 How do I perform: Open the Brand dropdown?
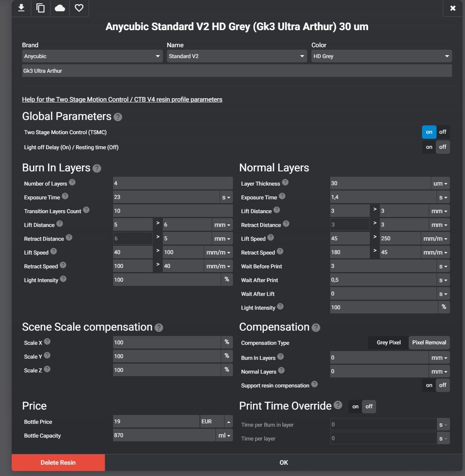click(92, 56)
